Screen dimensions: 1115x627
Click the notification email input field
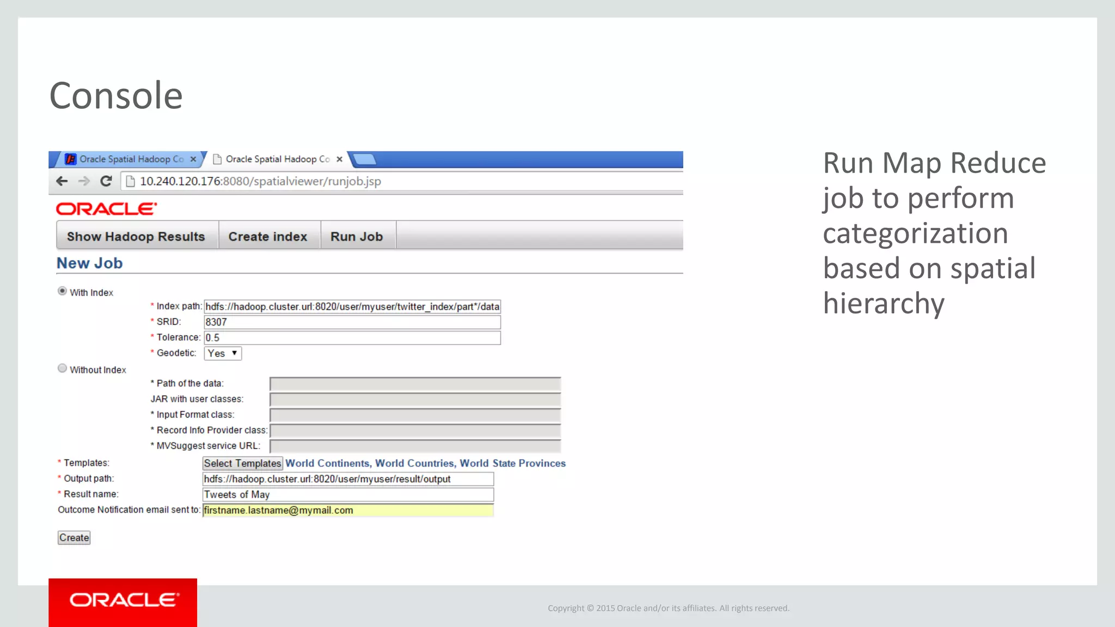coord(348,511)
